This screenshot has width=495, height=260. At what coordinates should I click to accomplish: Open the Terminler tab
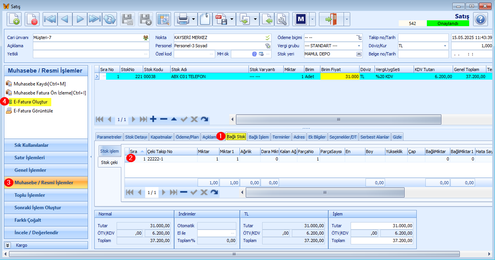click(281, 137)
